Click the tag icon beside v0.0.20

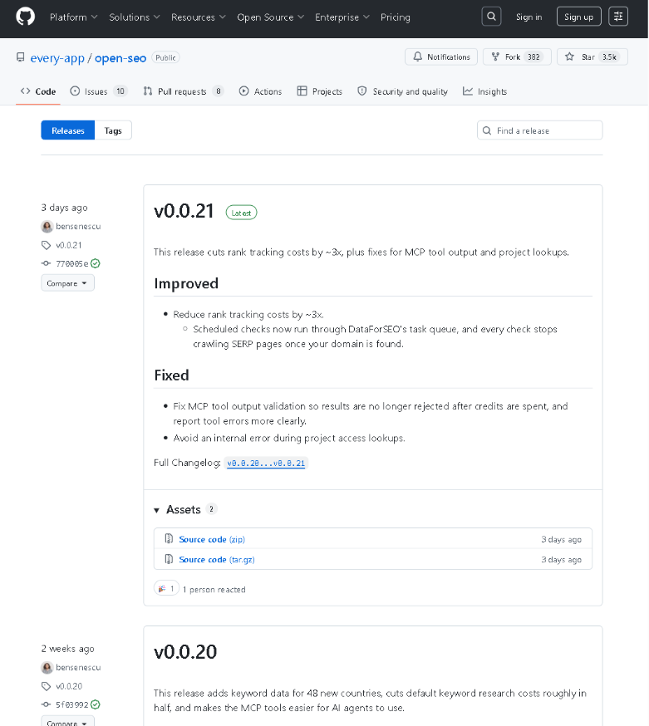point(46,686)
